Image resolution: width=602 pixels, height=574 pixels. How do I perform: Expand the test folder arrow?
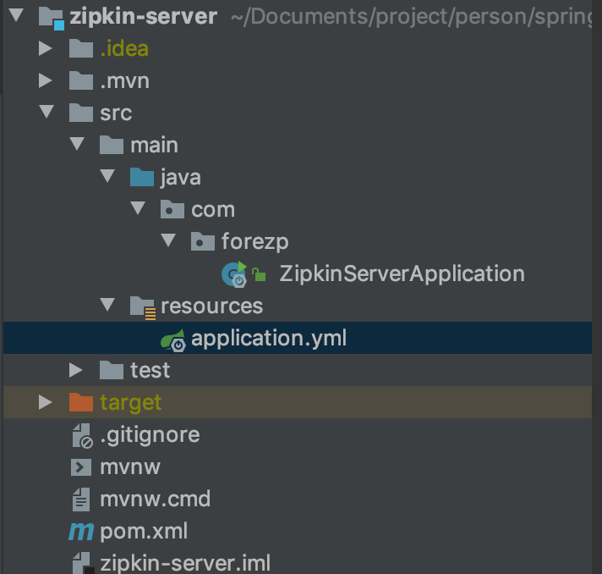click(76, 370)
